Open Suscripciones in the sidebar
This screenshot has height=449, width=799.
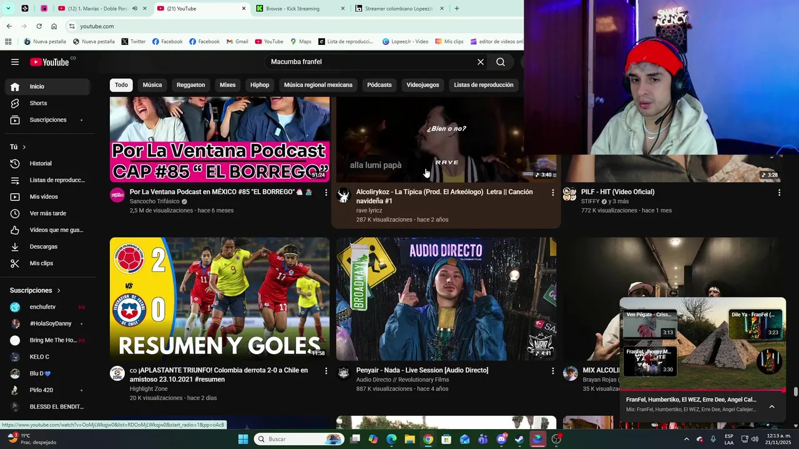[x=47, y=120]
